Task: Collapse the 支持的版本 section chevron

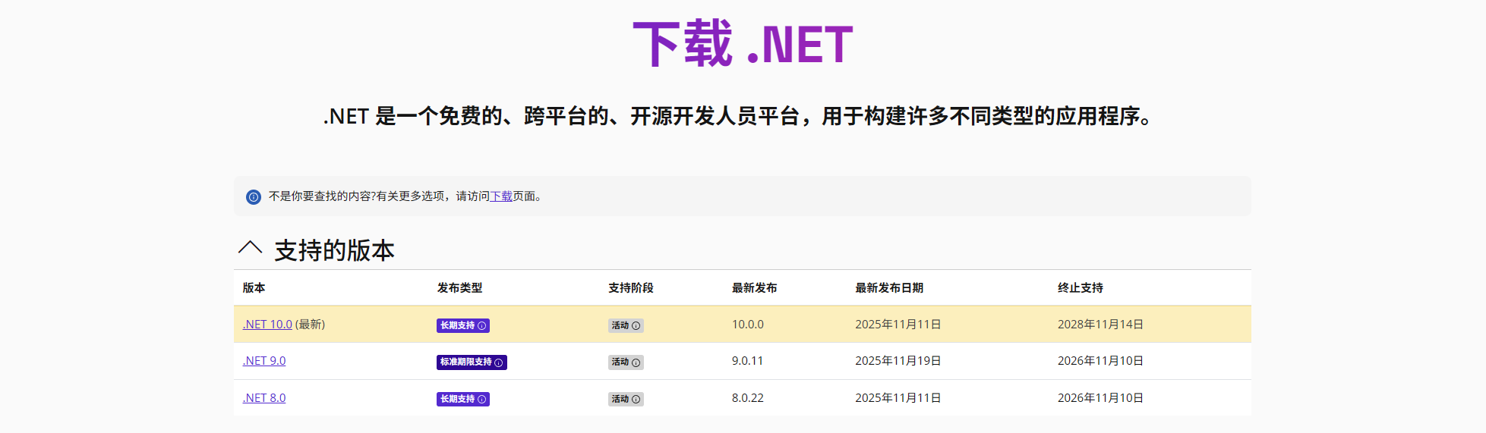Action: (250, 248)
